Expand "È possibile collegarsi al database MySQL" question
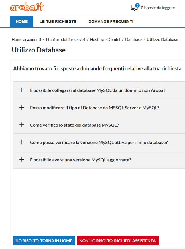 click(x=97, y=90)
